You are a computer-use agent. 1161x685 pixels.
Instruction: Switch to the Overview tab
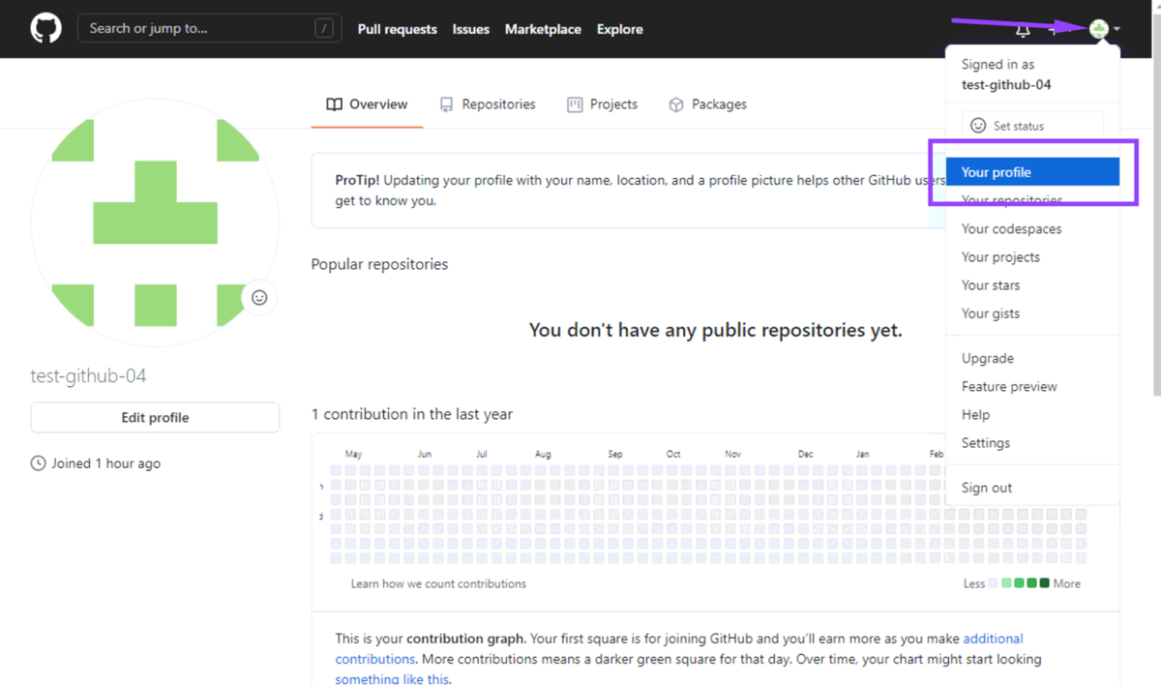point(367,104)
